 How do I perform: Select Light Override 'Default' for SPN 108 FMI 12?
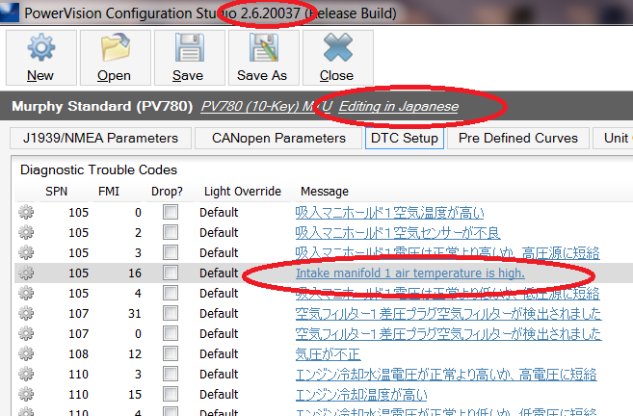point(219,353)
